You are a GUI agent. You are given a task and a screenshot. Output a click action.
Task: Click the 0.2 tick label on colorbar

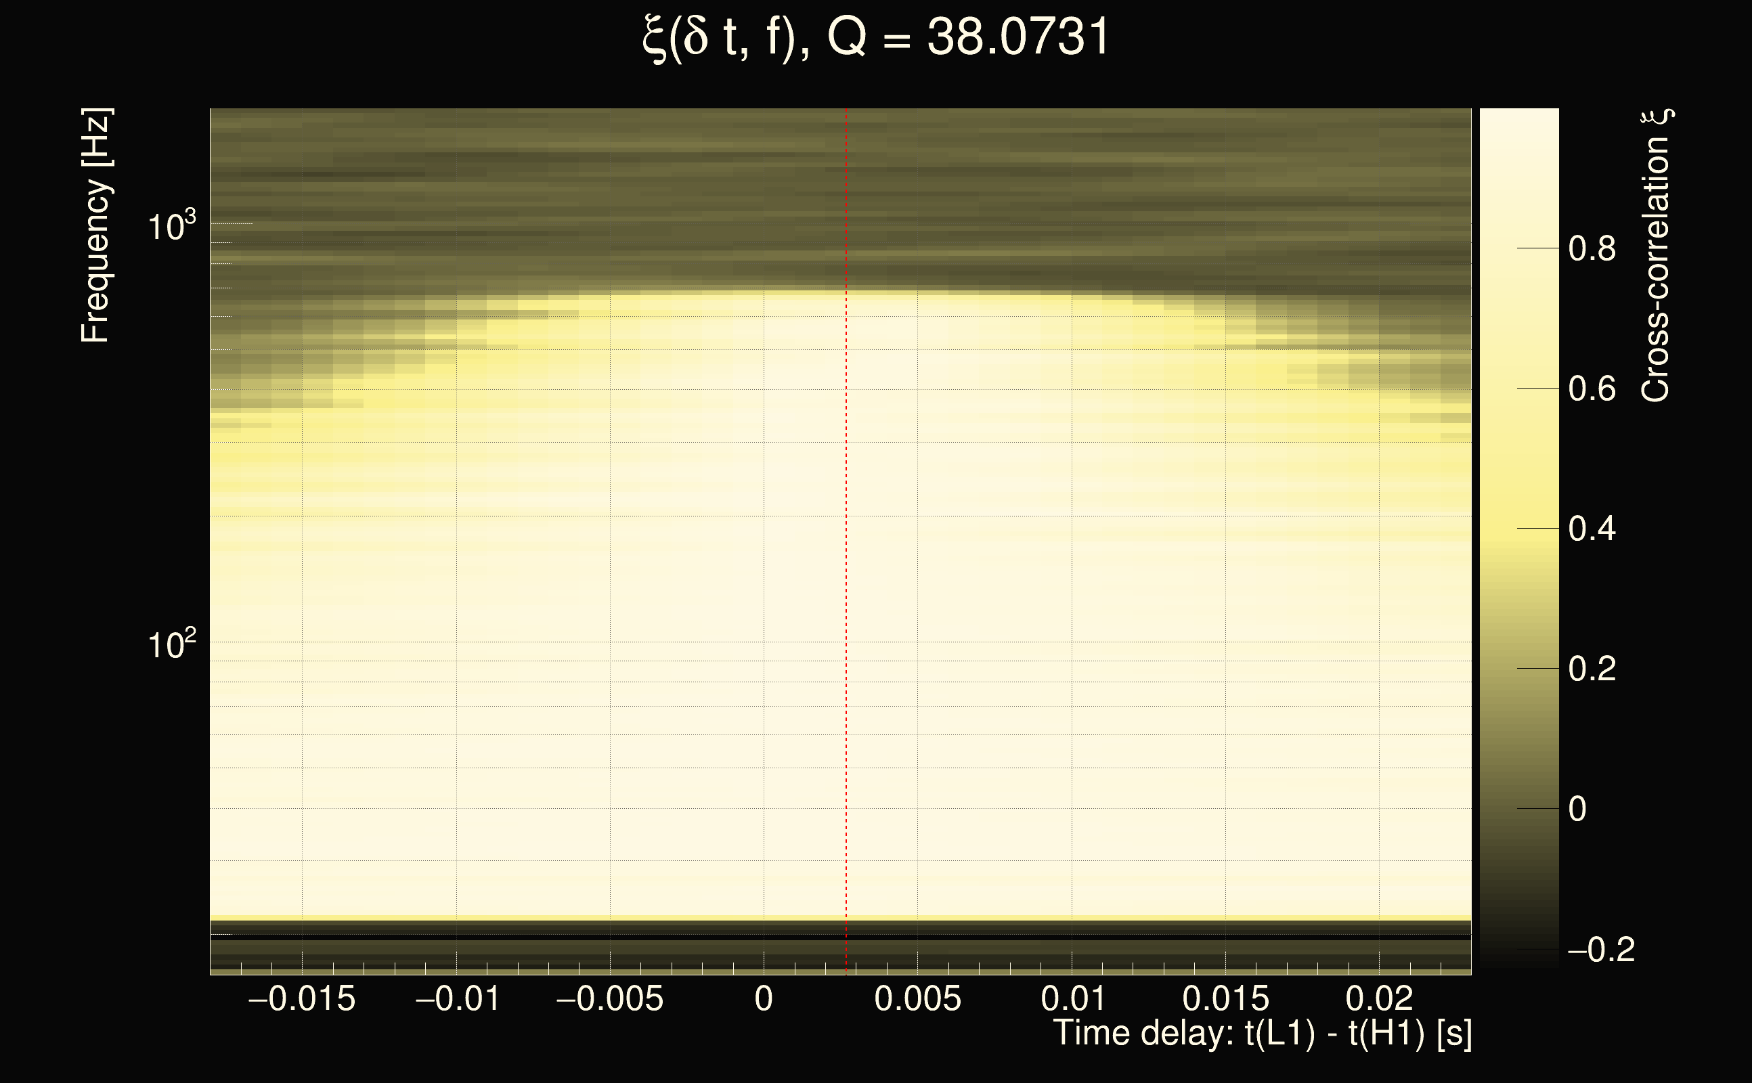(1592, 669)
